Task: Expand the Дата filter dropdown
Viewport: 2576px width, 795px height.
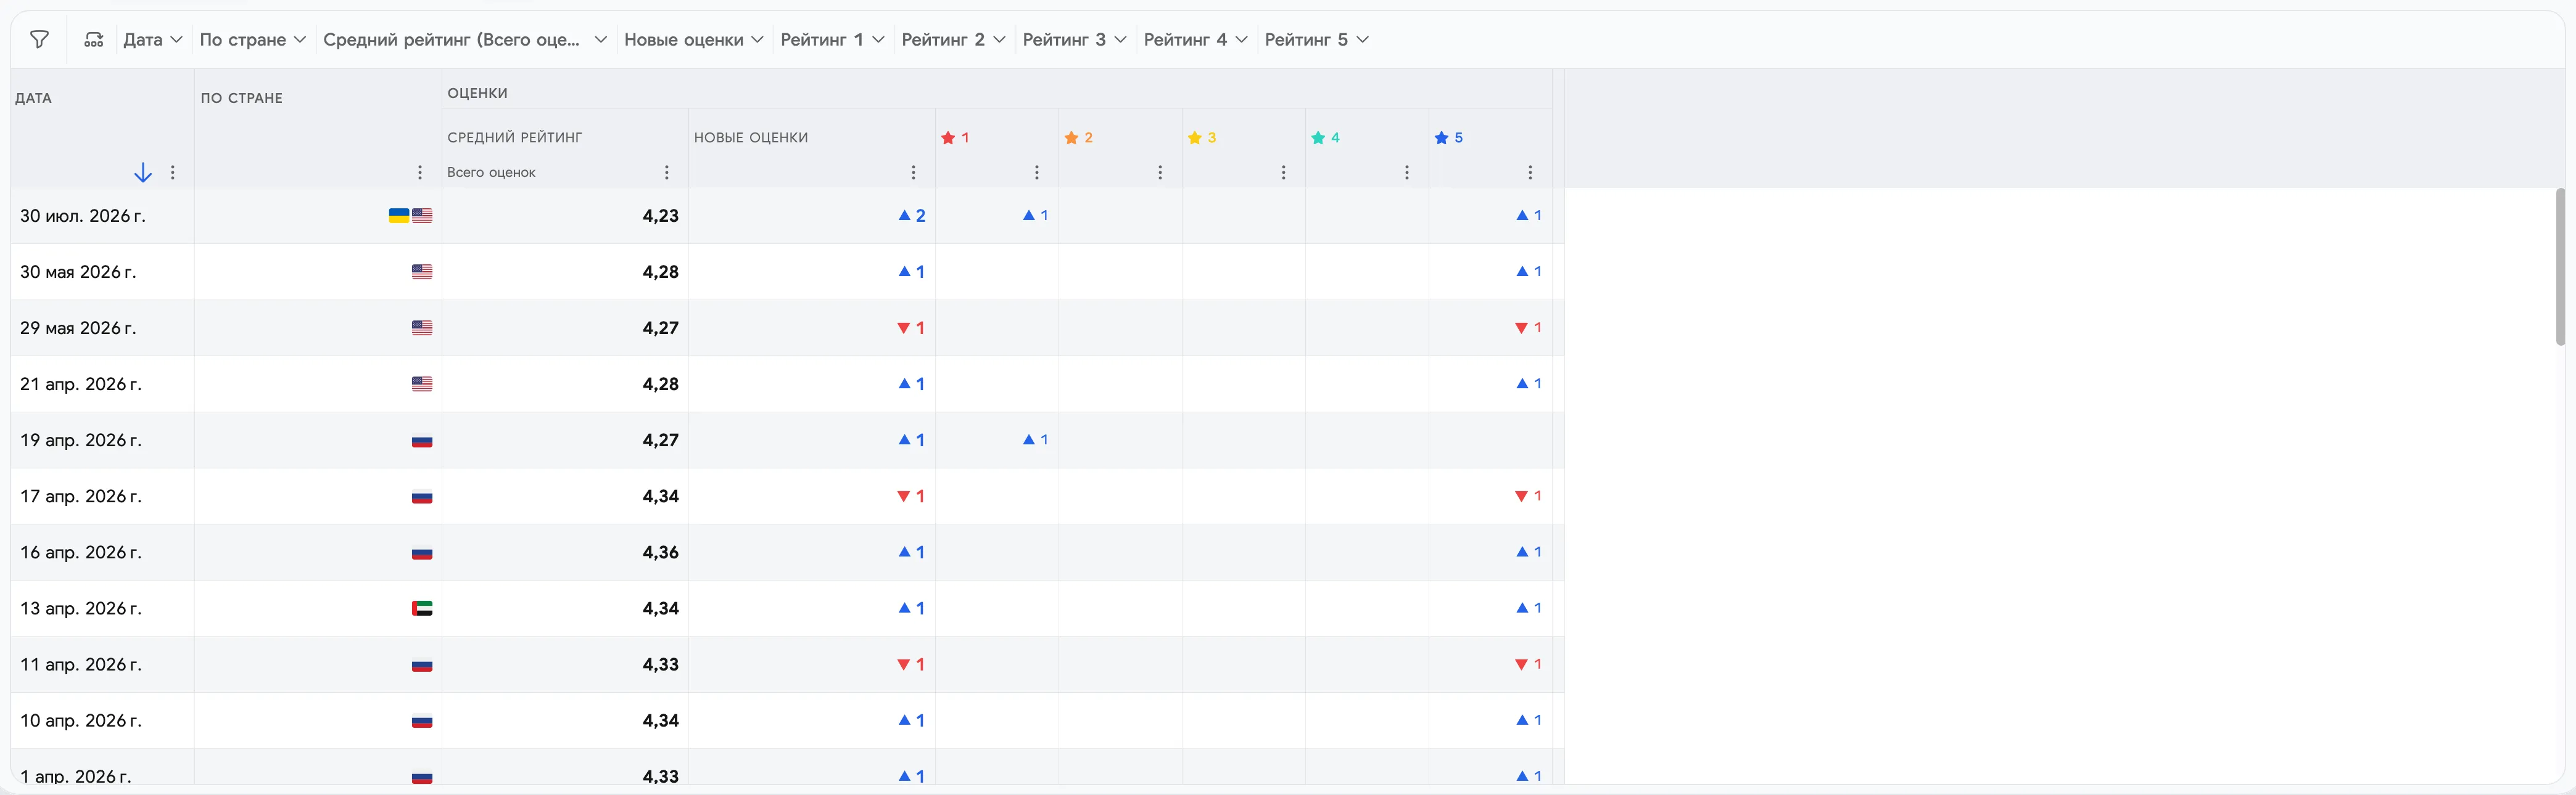Action: click(x=152, y=40)
